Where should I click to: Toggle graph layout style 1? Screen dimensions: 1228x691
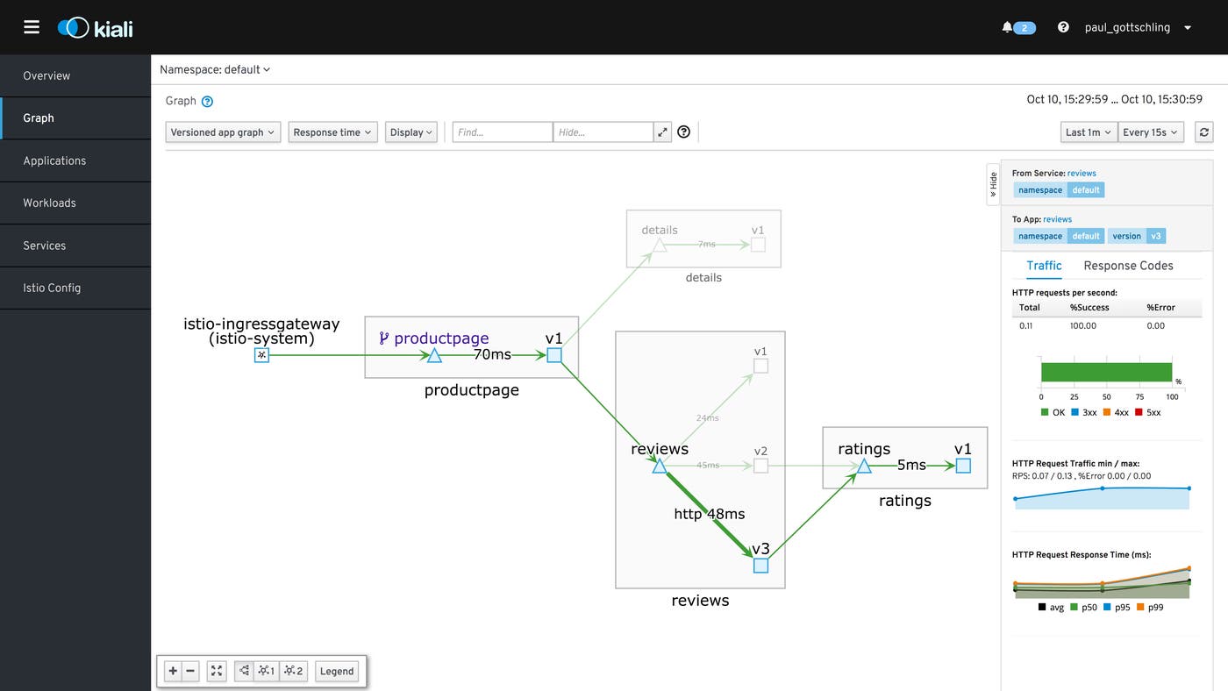267,671
